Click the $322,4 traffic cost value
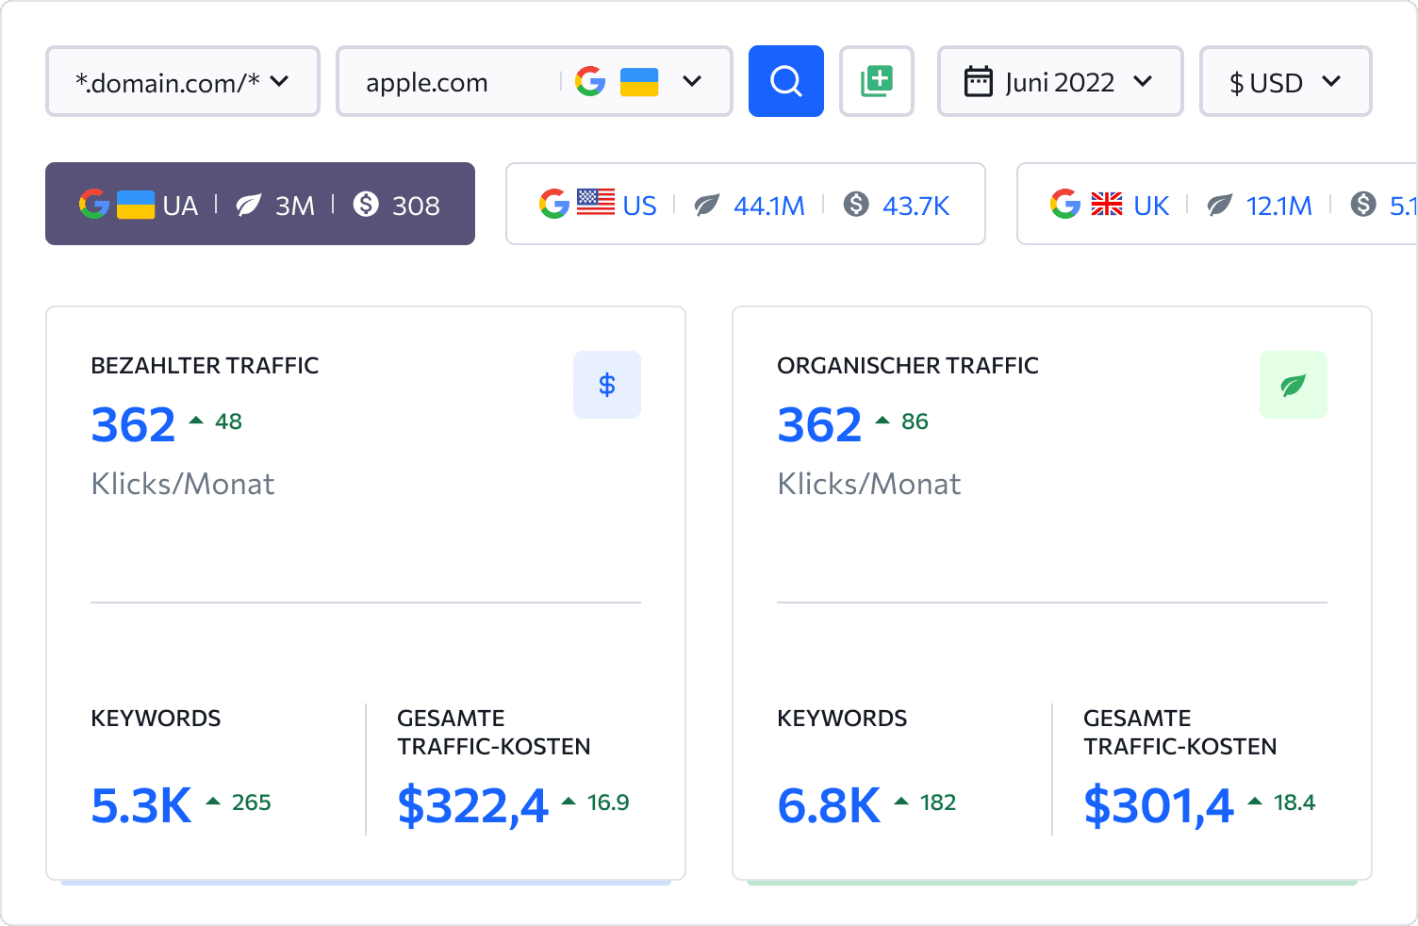The image size is (1418, 926). [472, 805]
